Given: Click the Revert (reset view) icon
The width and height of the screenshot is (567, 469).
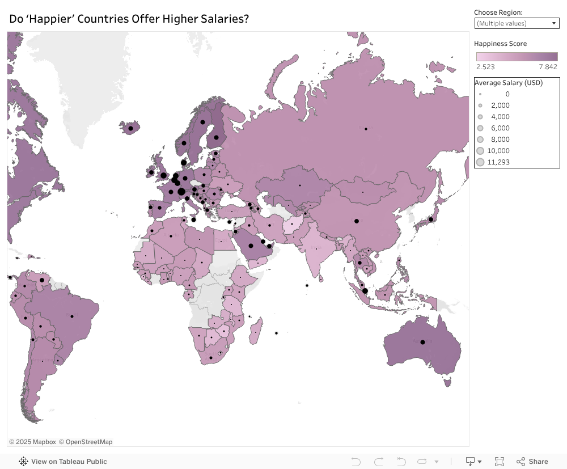Looking at the screenshot, I should [401, 462].
